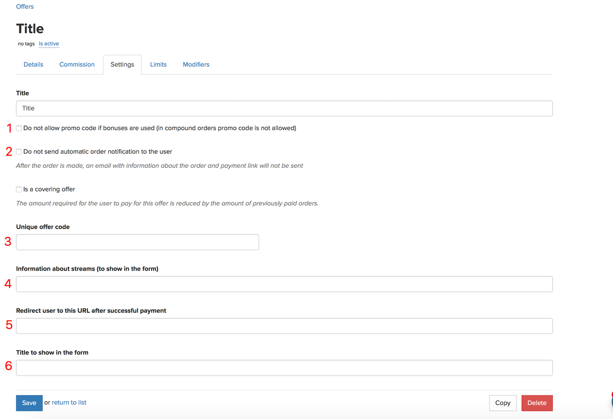613x419 pixels.
Task: Select the Settings tab
Action: (x=123, y=65)
